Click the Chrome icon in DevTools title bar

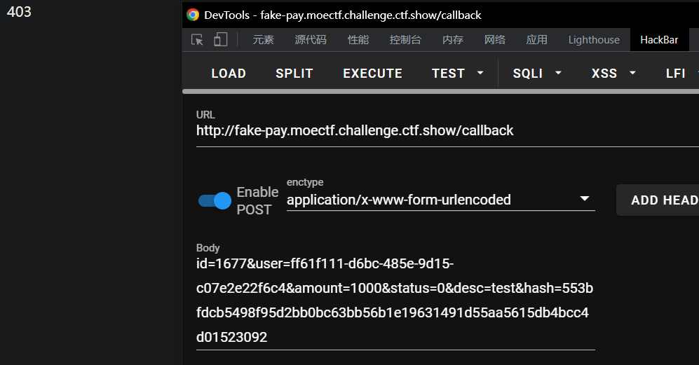click(193, 15)
